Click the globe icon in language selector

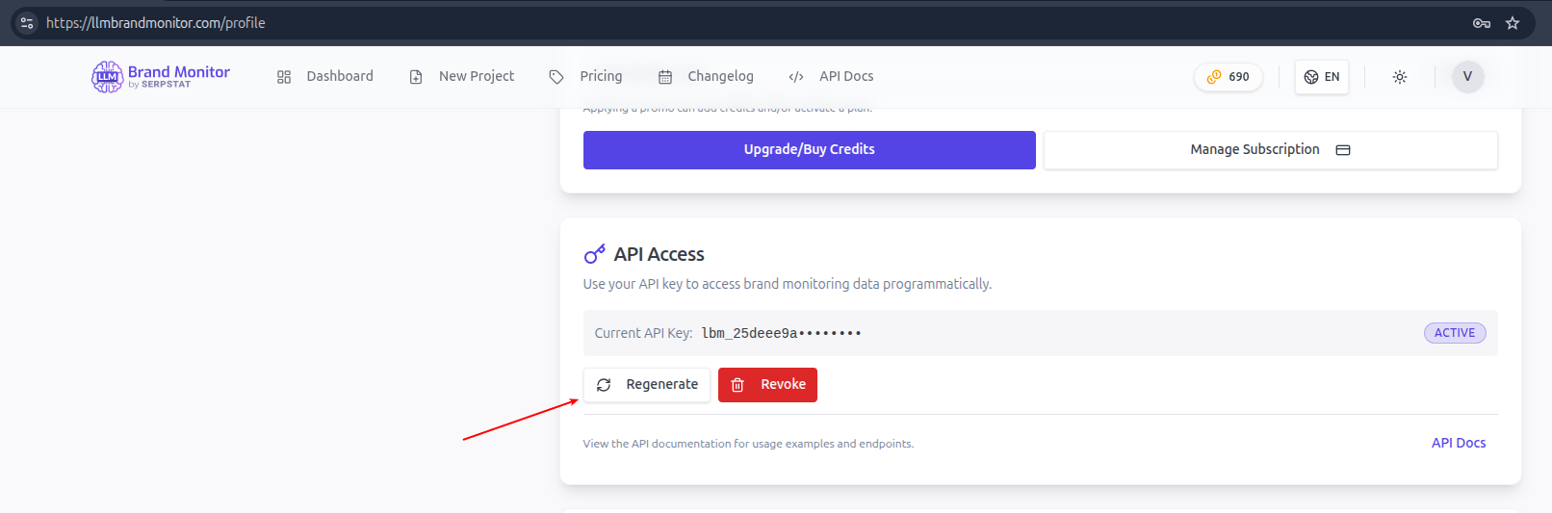point(1311,77)
